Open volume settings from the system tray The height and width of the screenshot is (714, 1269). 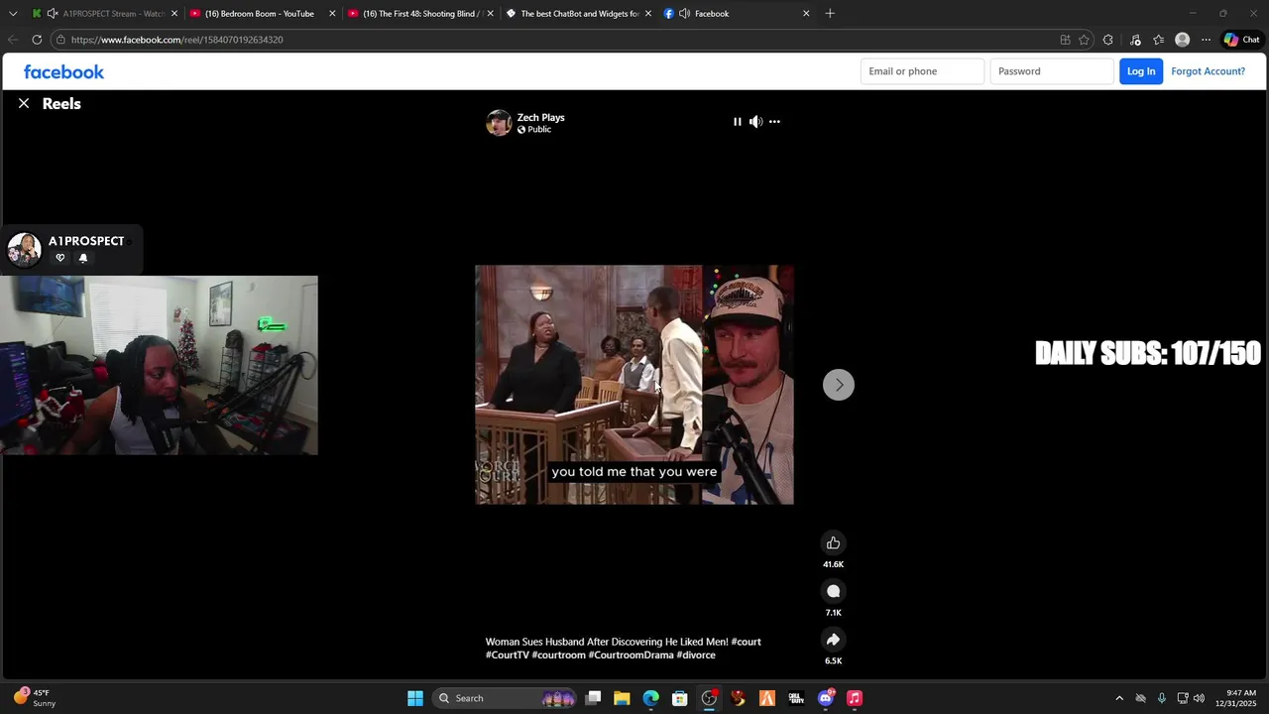pyautogui.click(x=1199, y=698)
